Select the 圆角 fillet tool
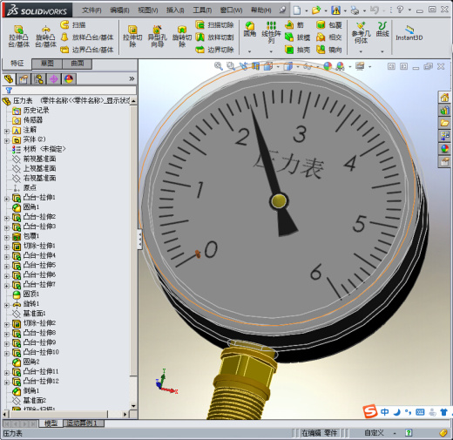 (x=250, y=30)
